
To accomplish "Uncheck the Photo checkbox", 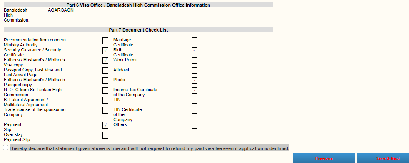I will click(195, 80).
